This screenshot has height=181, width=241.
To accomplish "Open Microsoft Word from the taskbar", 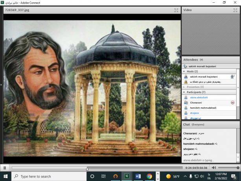I will [138, 176].
